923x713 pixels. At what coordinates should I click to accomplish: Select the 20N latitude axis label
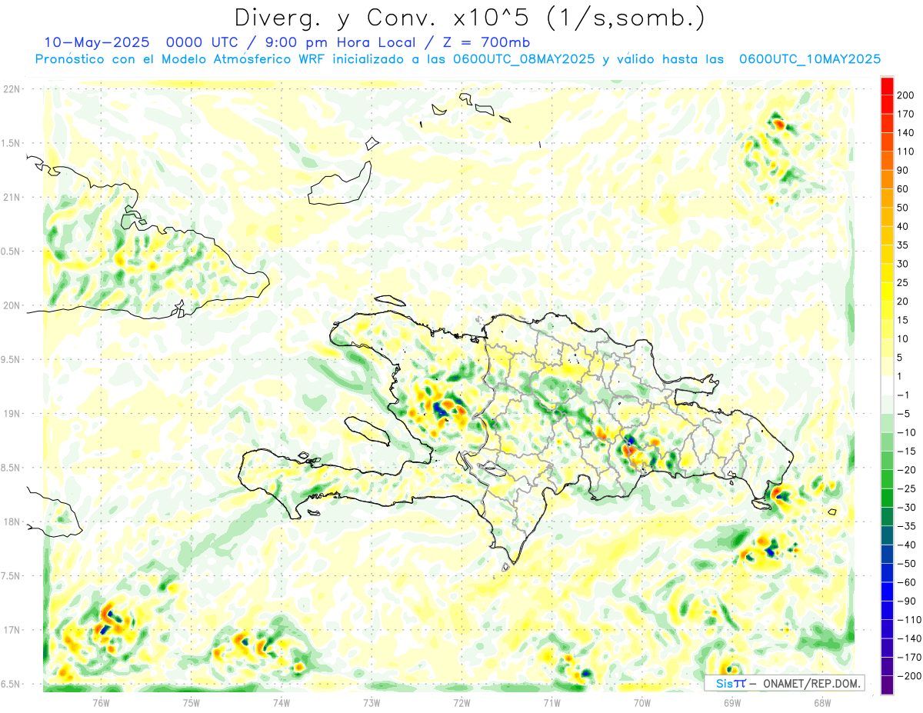12,305
